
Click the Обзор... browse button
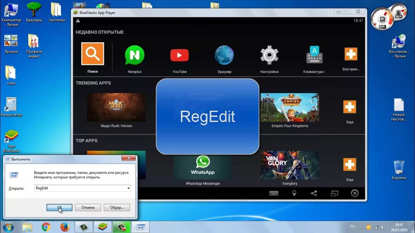[117, 207]
